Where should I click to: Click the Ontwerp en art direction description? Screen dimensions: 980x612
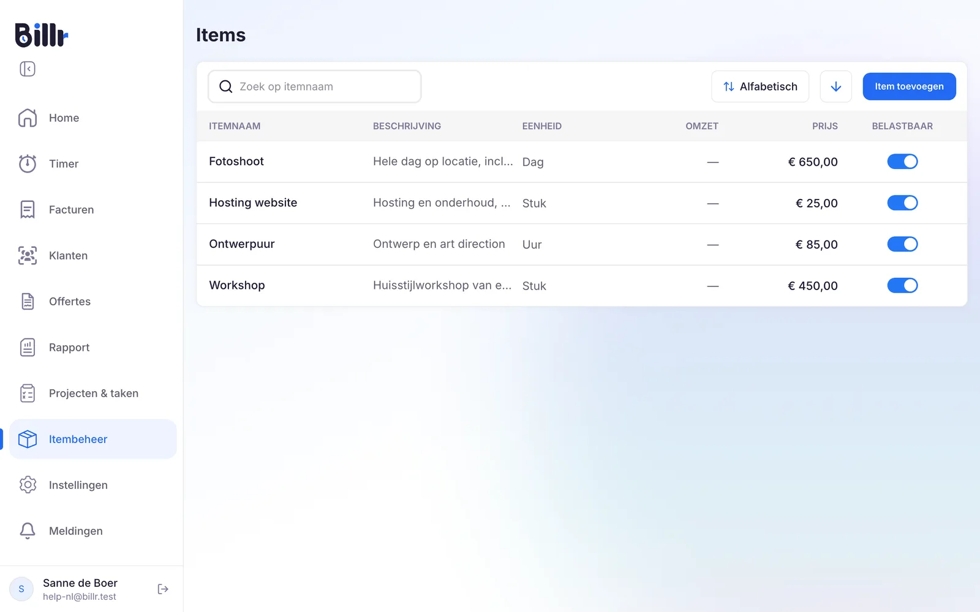439,244
